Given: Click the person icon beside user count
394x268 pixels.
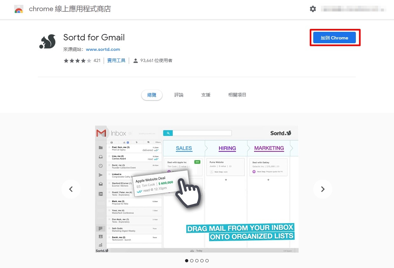Looking at the screenshot, I should 136,60.
